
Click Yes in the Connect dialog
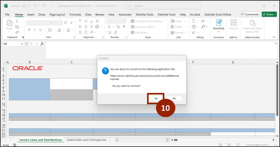pos(156,98)
